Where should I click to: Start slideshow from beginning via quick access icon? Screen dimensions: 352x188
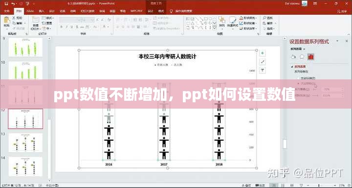coord(27,3)
